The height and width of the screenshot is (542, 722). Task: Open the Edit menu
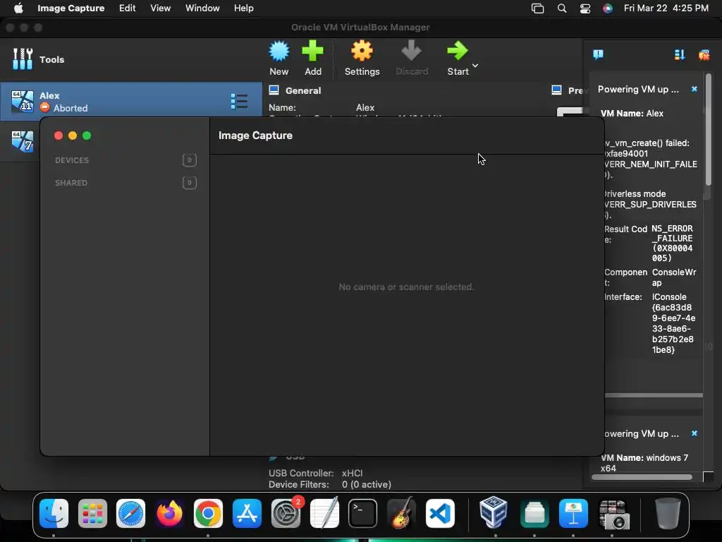coord(127,8)
